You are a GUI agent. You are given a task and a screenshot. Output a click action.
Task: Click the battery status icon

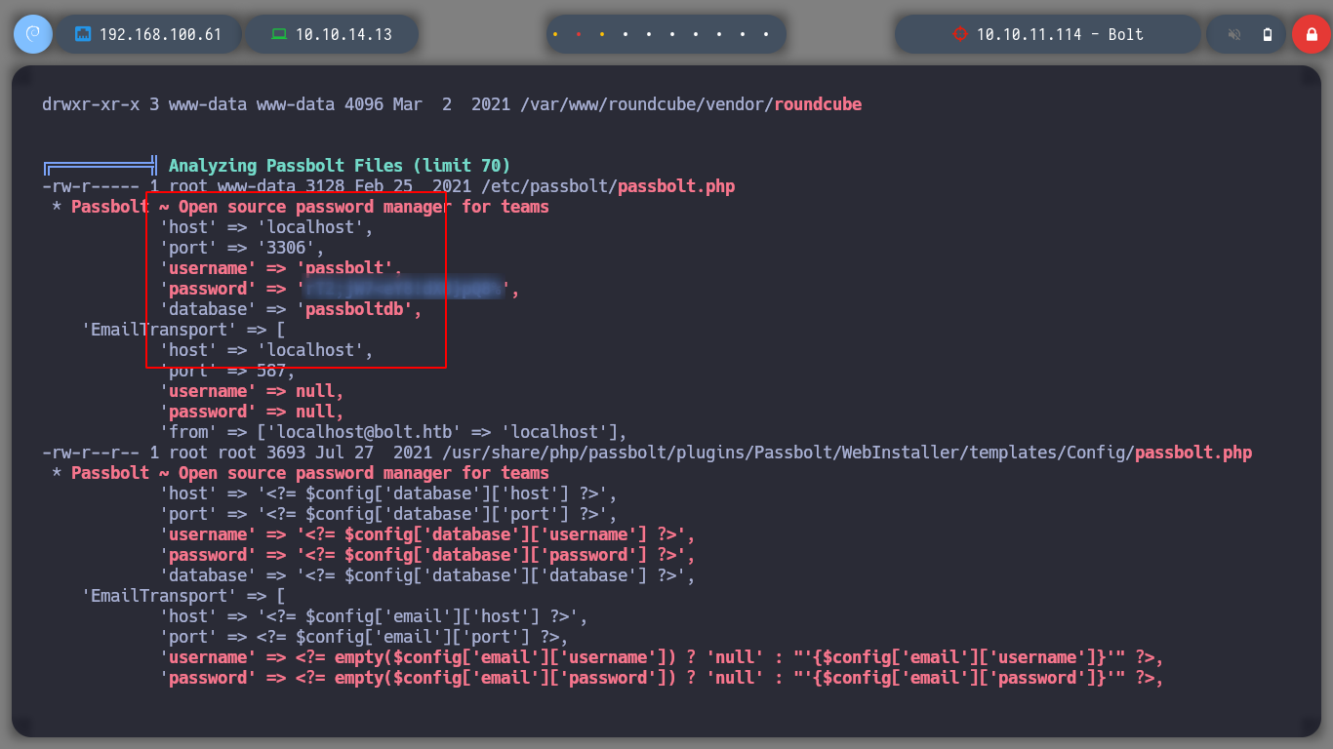(x=1268, y=34)
